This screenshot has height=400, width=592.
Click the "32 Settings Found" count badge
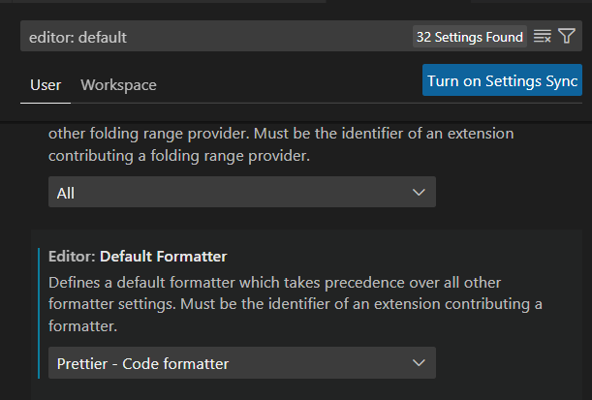tap(470, 37)
